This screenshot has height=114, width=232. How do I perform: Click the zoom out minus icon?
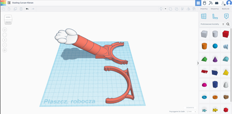5,45
